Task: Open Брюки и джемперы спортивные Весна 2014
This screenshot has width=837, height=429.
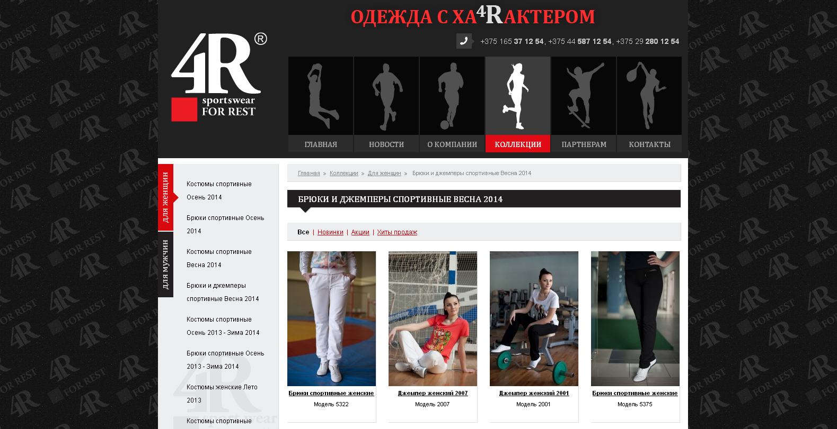Action: [x=223, y=292]
